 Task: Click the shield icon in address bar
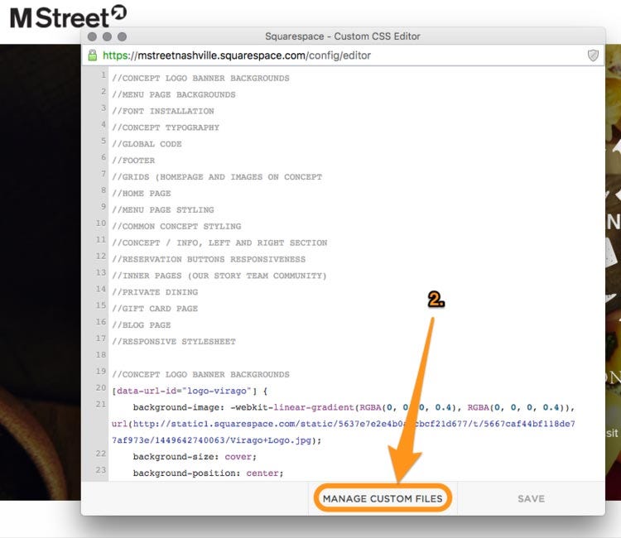(x=593, y=55)
